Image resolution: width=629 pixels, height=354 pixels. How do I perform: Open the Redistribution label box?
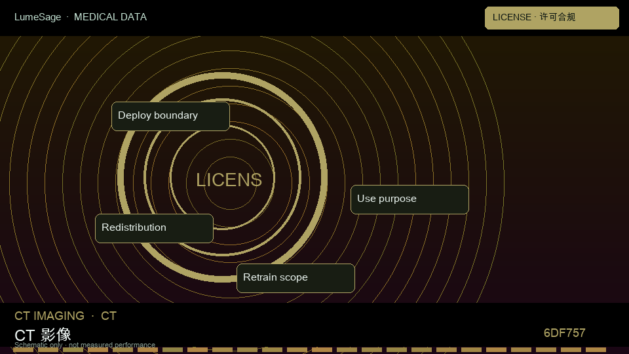[154, 228]
